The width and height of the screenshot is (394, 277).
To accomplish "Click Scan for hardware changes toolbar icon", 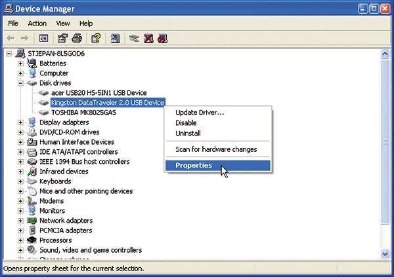I will 116,38.
